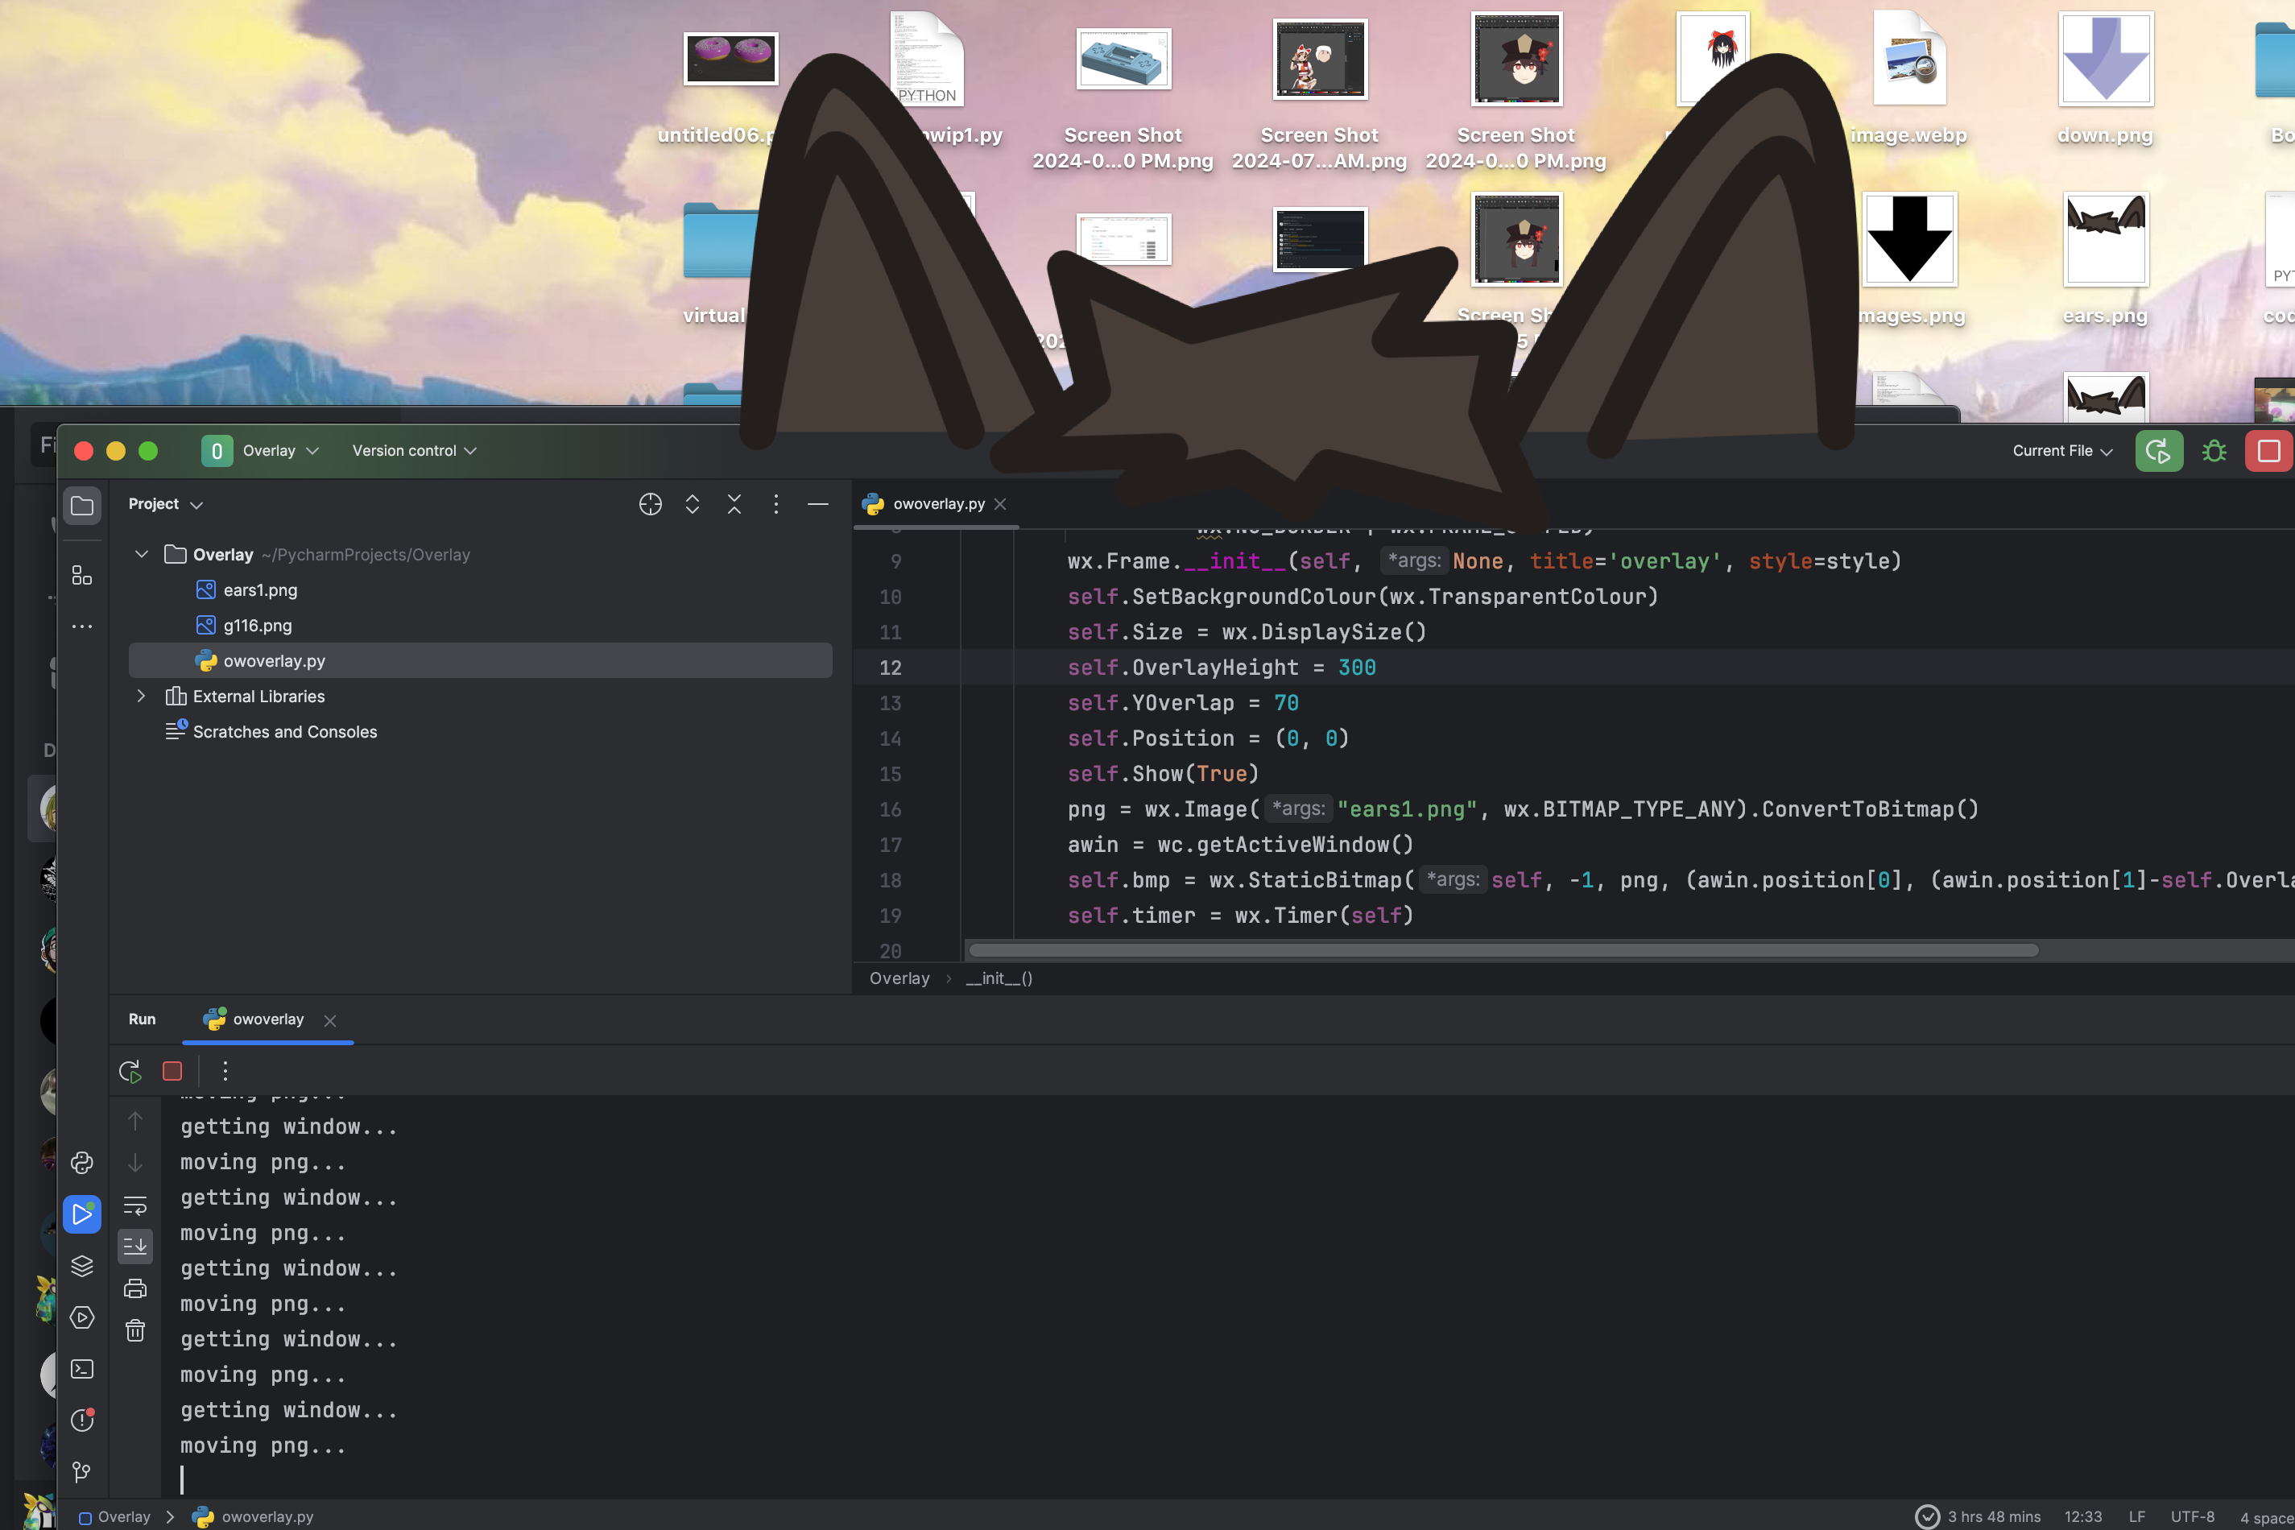Expand External Libraries tree node
Screen dimensions: 2295x1530
pyautogui.click(x=142, y=696)
